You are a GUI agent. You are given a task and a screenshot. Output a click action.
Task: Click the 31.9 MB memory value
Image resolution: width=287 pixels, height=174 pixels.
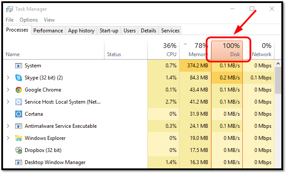click(199, 114)
